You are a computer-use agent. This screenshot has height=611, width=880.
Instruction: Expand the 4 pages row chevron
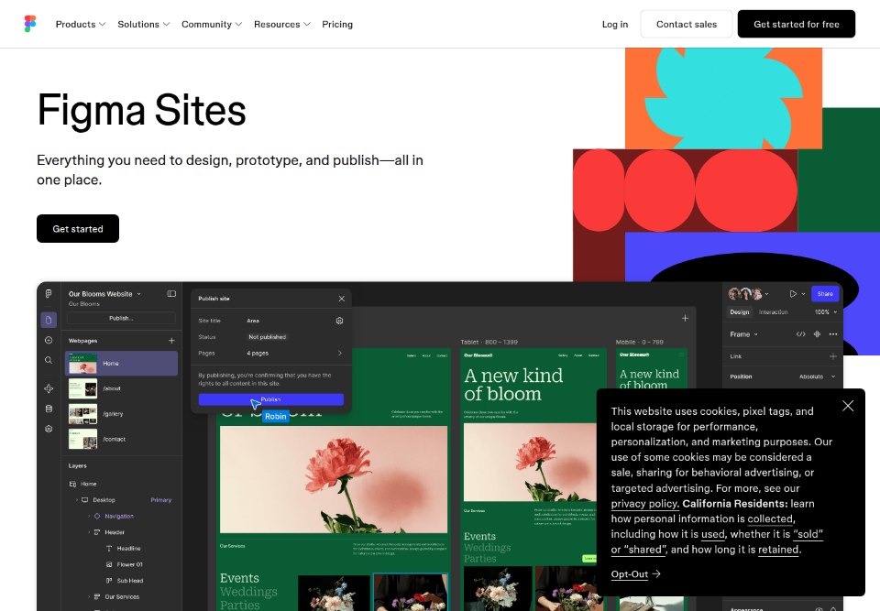[339, 353]
